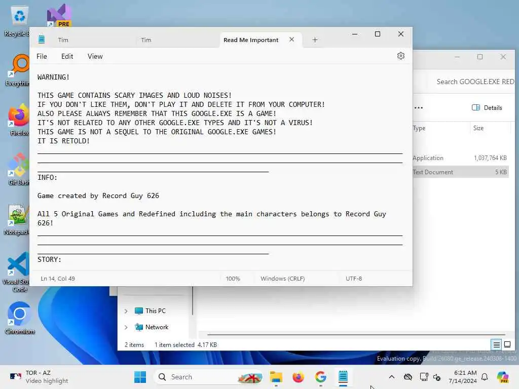Expand the This PC tree node
Viewport: 519px width, 389px height.
pos(126,311)
